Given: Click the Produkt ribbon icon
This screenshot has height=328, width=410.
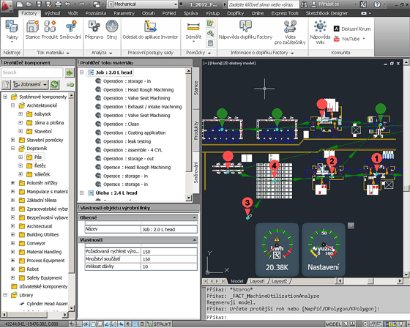Looking at the screenshot, I should tap(50, 30).
